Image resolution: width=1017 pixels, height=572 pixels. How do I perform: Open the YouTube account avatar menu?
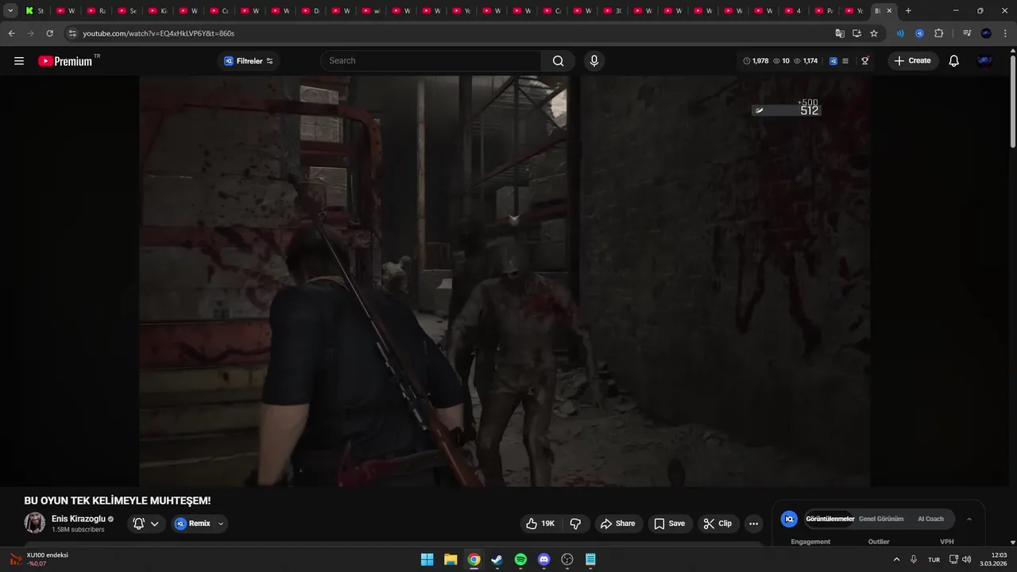[x=985, y=61]
